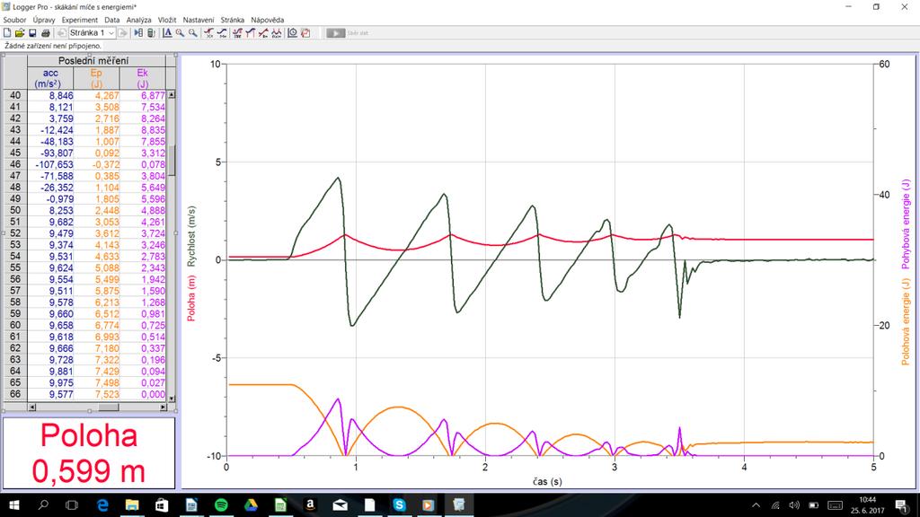920x517 pixels.
Task: Zoom in on the graph
Action: [180, 33]
